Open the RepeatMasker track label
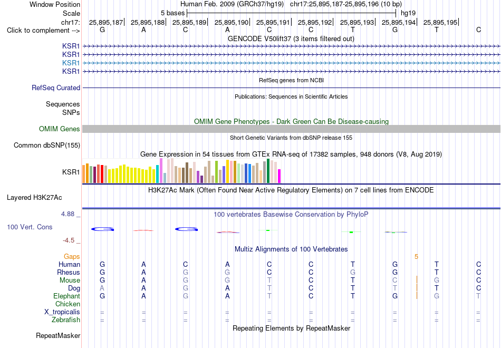The image size is (501, 348). pyautogui.click(x=58, y=335)
